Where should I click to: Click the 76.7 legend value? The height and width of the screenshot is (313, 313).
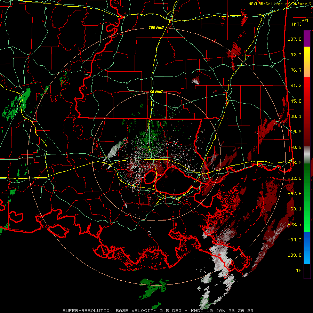tap(296, 70)
